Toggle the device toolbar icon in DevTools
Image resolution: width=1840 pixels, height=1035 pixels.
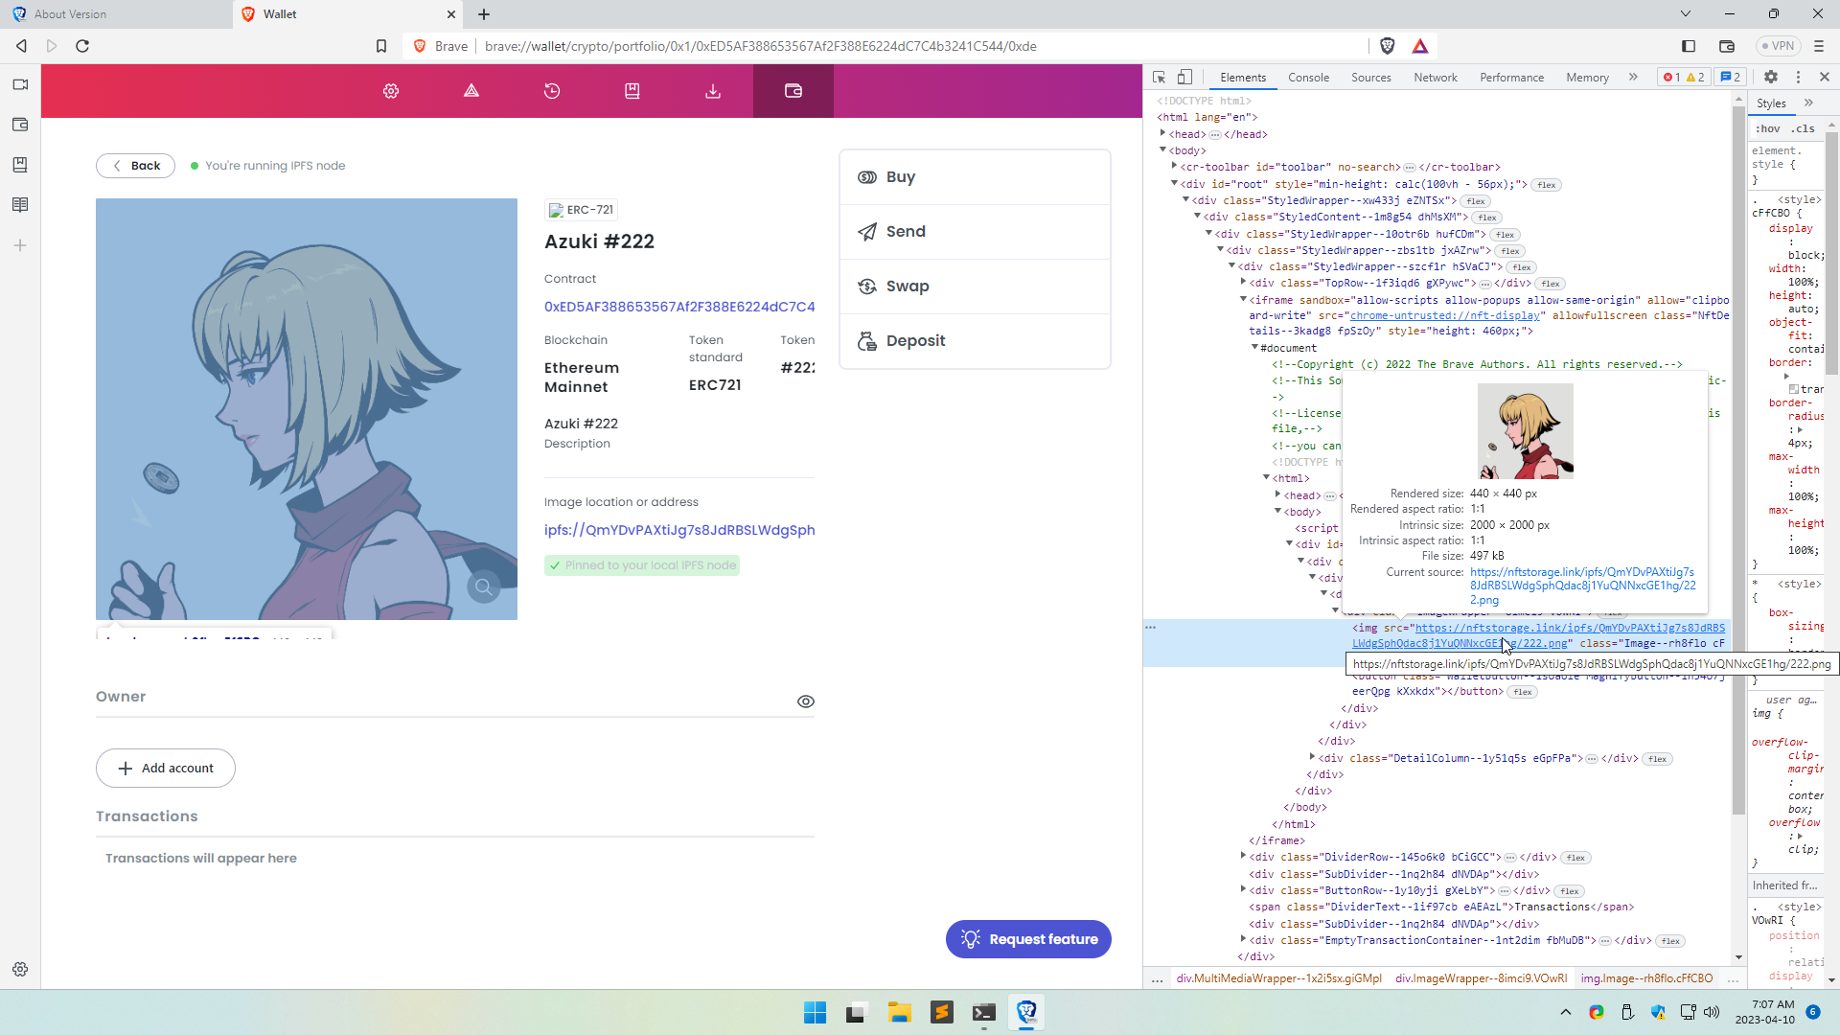1185,77
